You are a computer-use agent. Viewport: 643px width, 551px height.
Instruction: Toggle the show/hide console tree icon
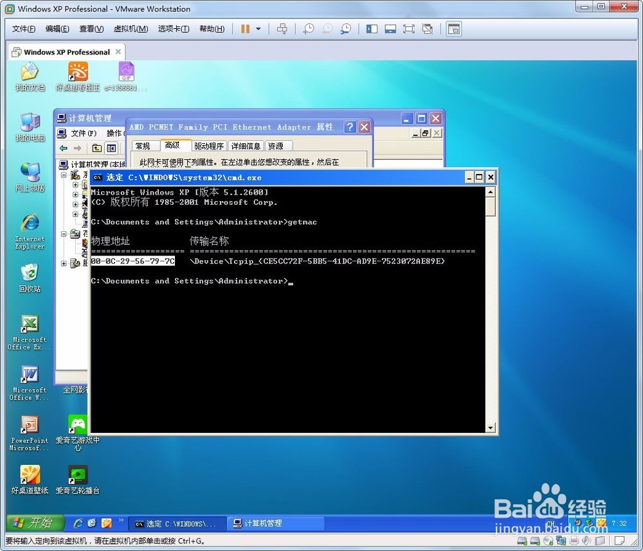111,148
